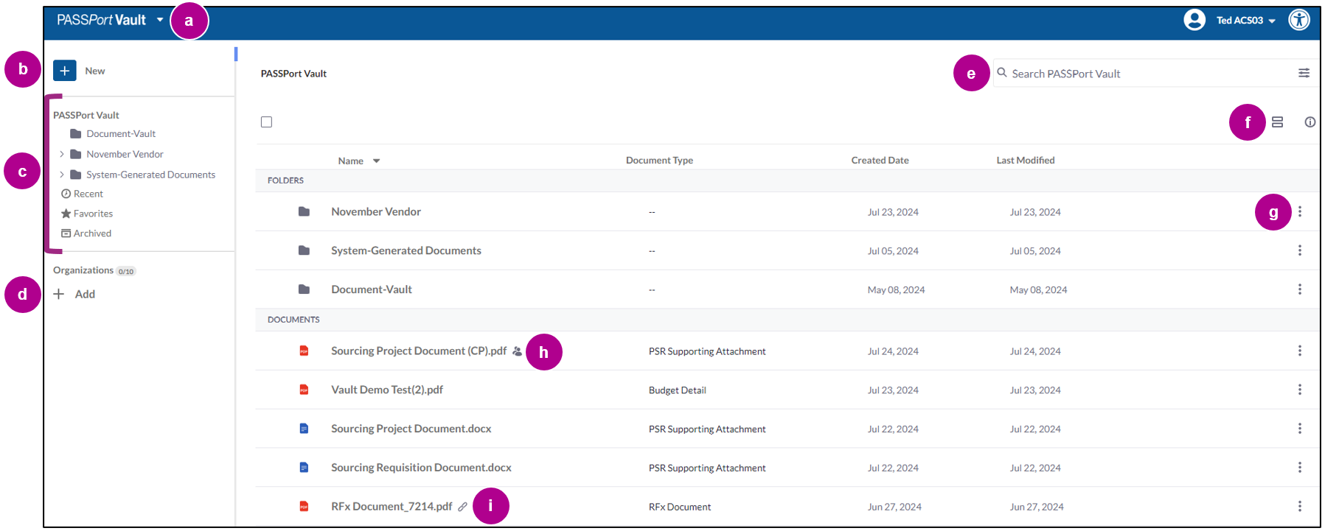Tick the select-all checkbox above the list
This screenshot has width=1325, height=531.
tap(266, 122)
